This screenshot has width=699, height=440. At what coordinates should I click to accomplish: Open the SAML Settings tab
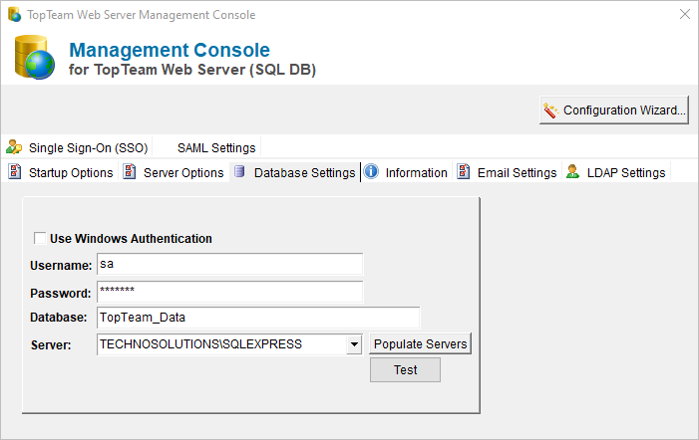point(216,147)
